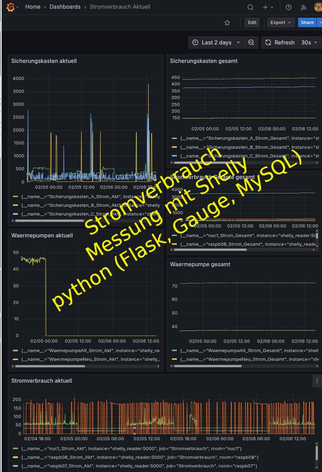Image resolution: width=322 pixels, height=472 pixels.
Task: Click the Share button
Action: click(x=307, y=23)
